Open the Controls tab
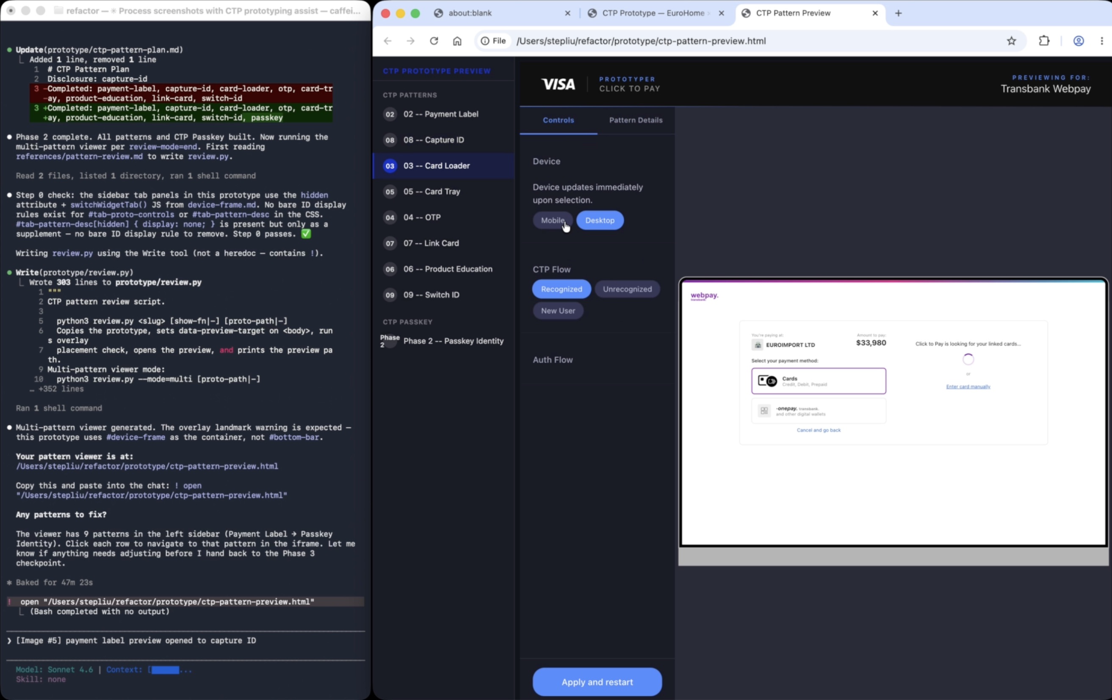 click(558, 120)
